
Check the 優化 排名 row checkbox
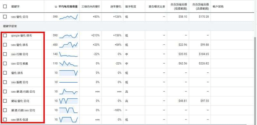(x=5, y=73)
